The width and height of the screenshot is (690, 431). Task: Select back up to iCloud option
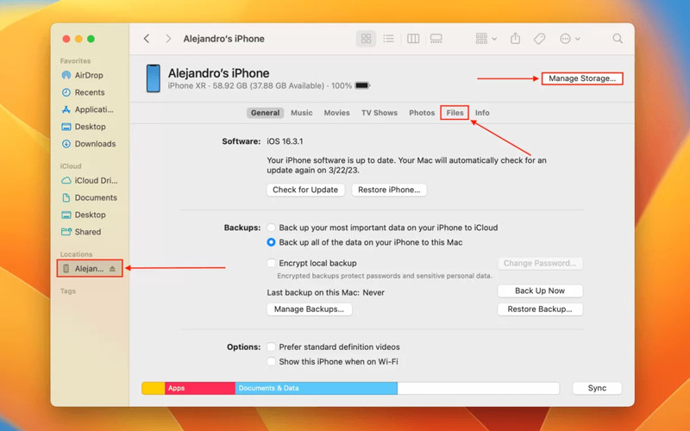pos(272,228)
